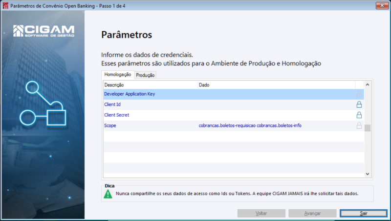
Task: Click the vertical scrollbar thumb in grid
Action: tap(368, 128)
